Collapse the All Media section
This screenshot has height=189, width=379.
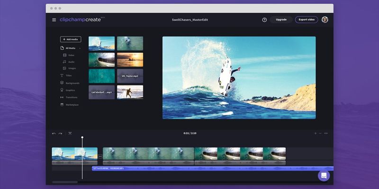point(80,48)
